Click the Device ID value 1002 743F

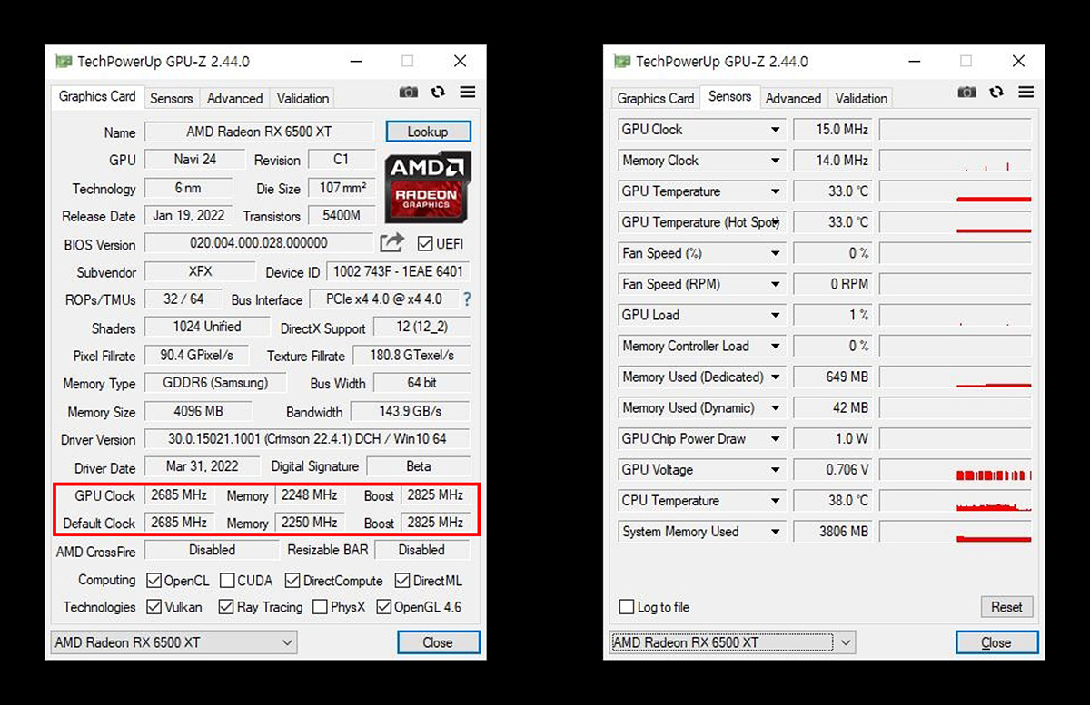coord(398,271)
